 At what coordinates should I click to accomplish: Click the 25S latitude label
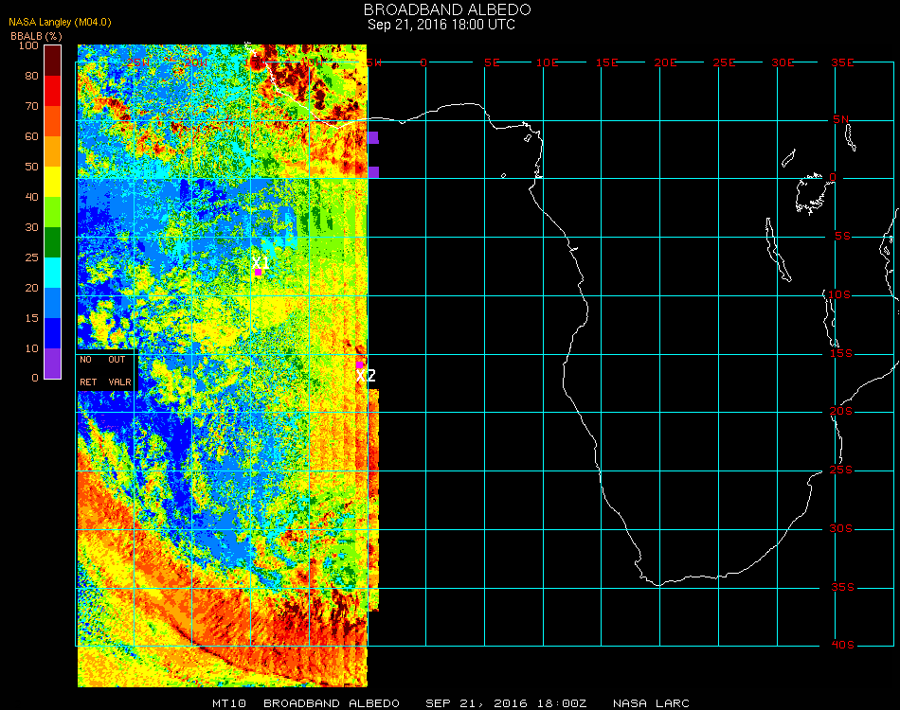[841, 470]
